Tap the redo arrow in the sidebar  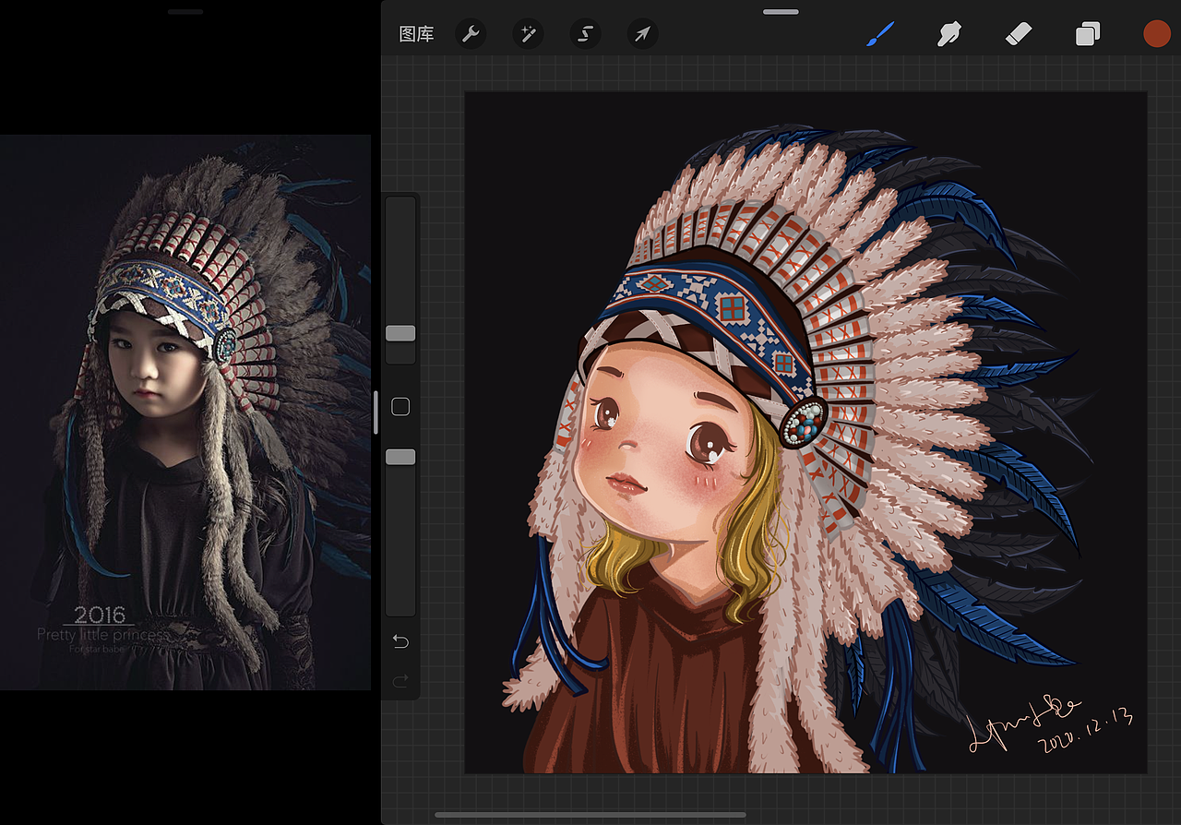pyautogui.click(x=400, y=681)
